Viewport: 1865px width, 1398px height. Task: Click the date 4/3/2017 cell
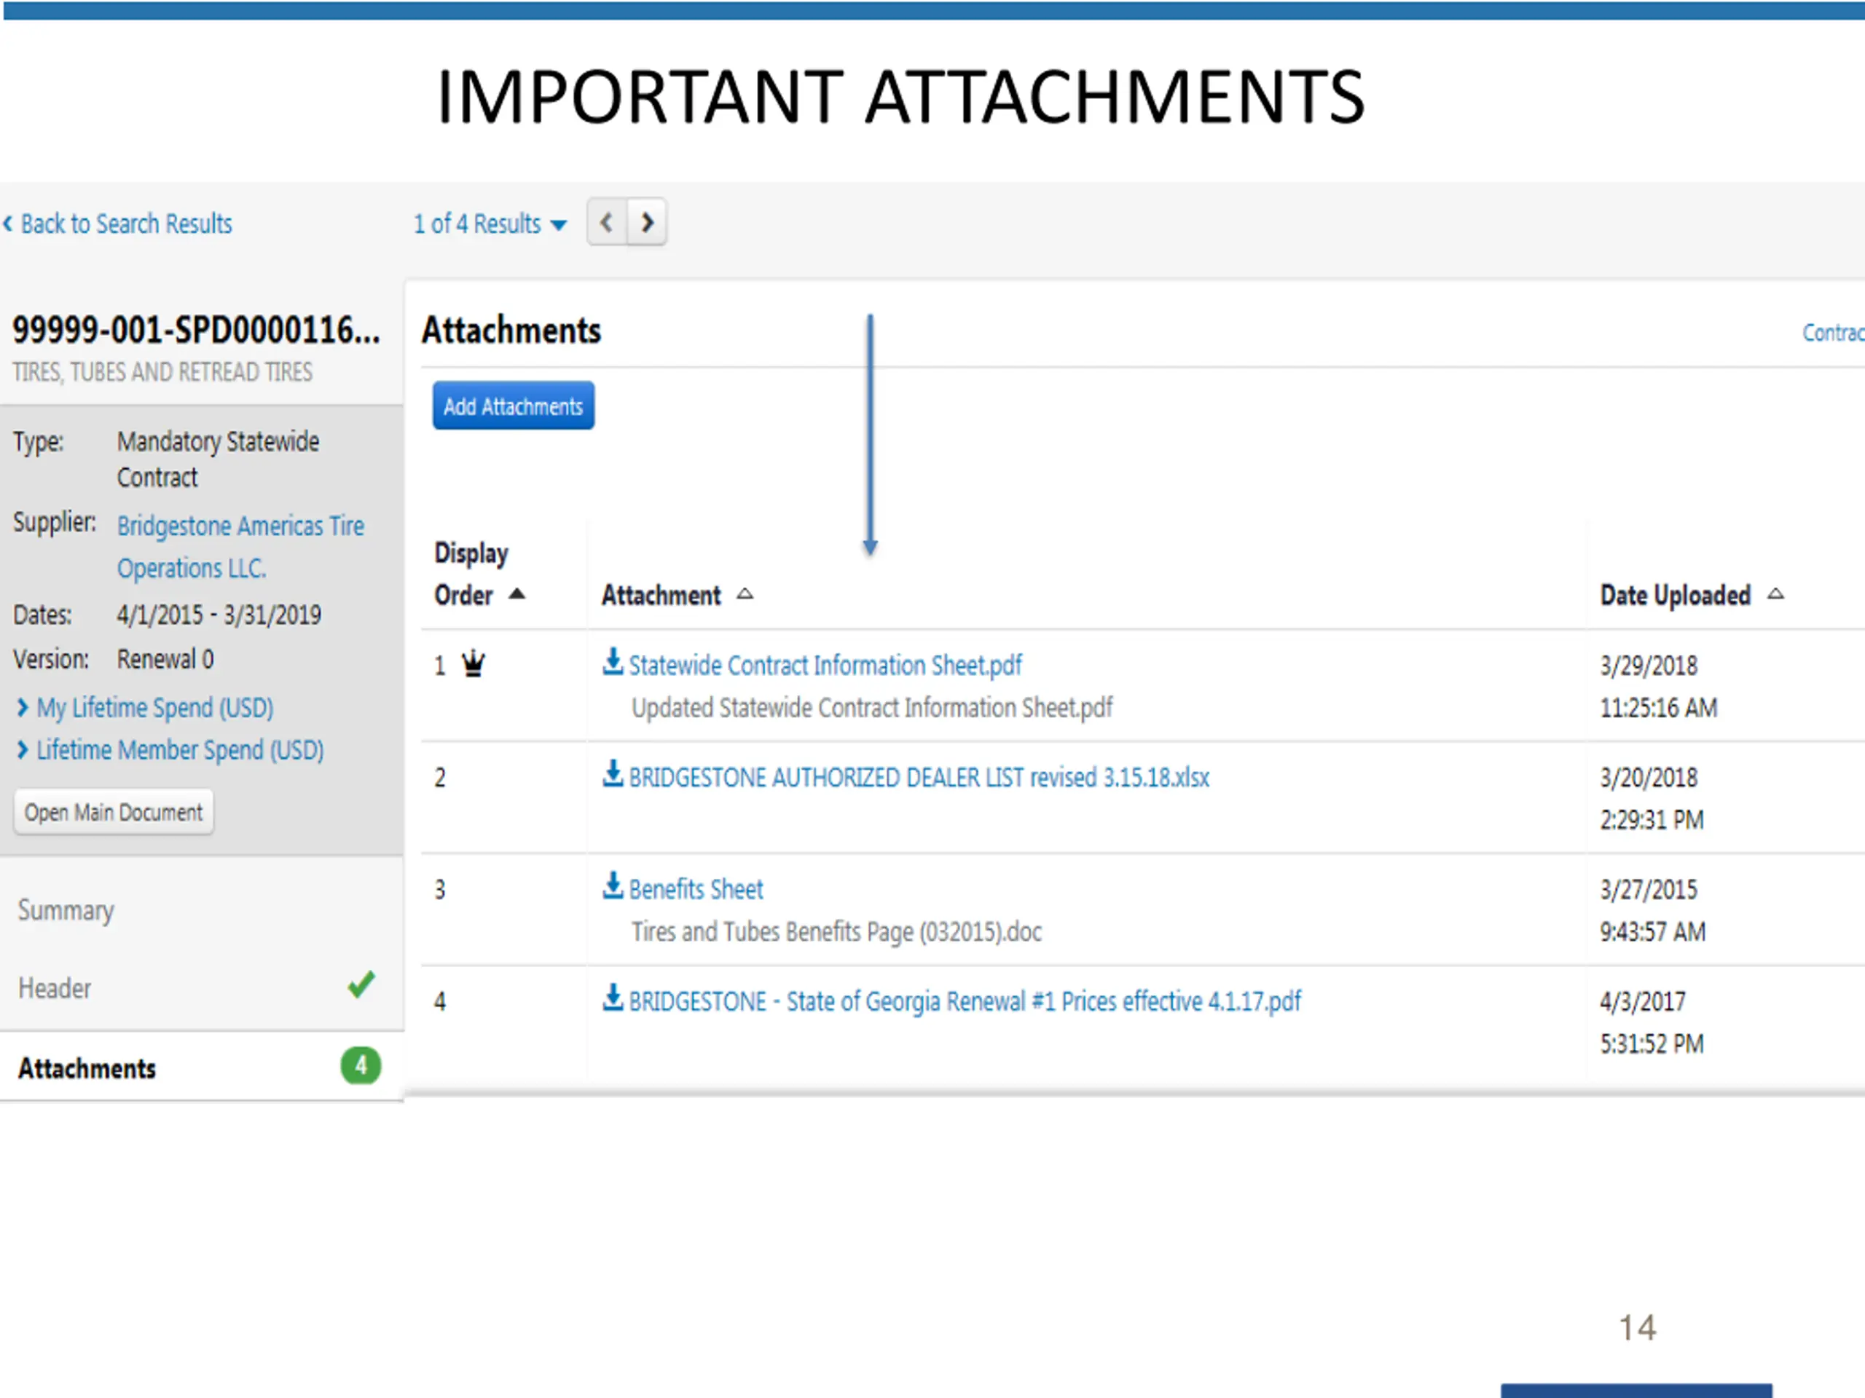[x=1642, y=1002]
